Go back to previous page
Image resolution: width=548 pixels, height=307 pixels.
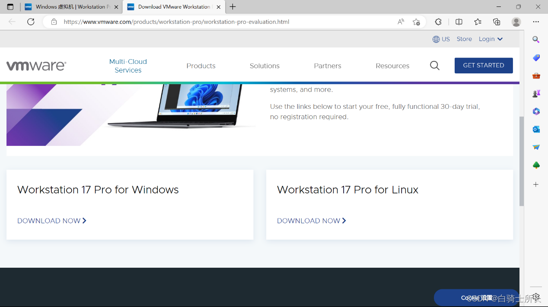coord(12,22)
